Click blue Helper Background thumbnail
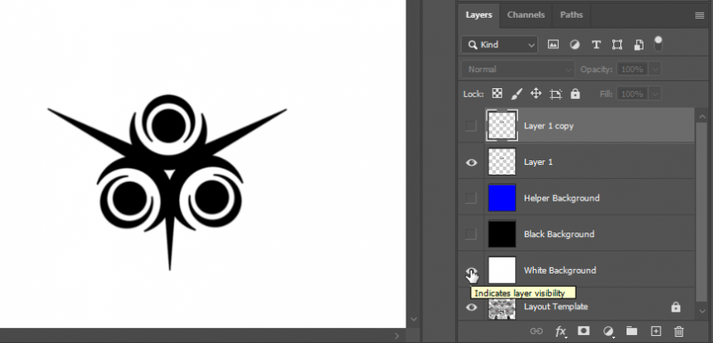713x343 pixels. point(502,198)
